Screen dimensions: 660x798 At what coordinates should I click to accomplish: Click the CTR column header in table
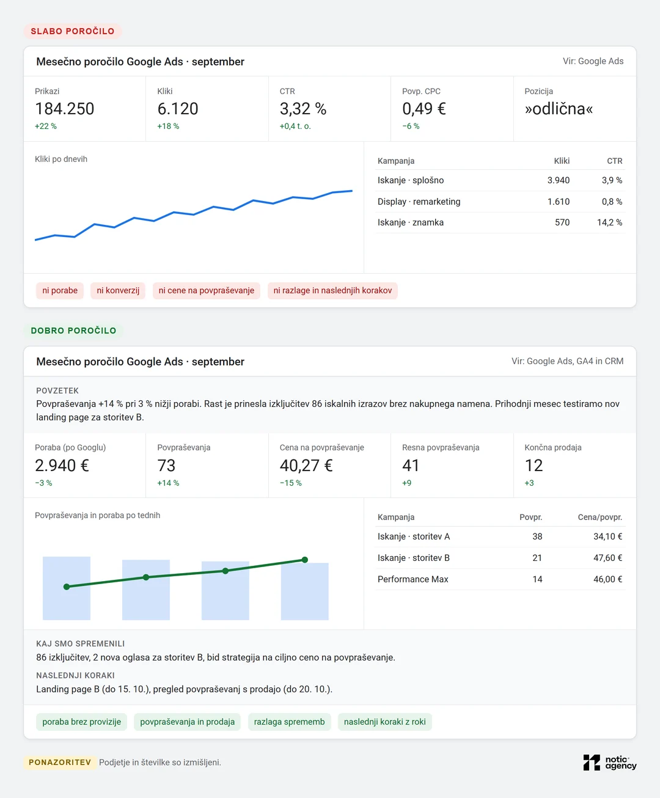click(x=615, y=161)
